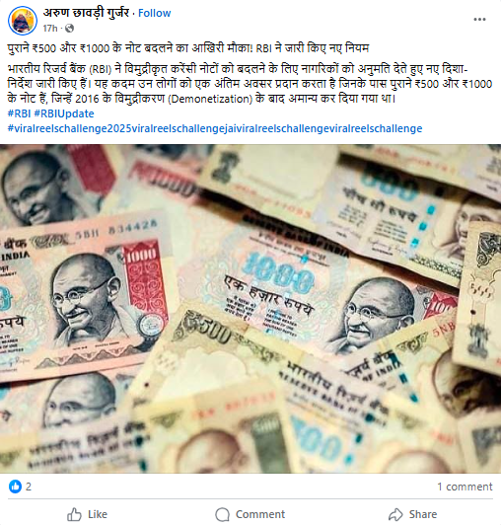Click the Share label text
This screenshot has width=501, height=525.
click(x=423, y=514)
